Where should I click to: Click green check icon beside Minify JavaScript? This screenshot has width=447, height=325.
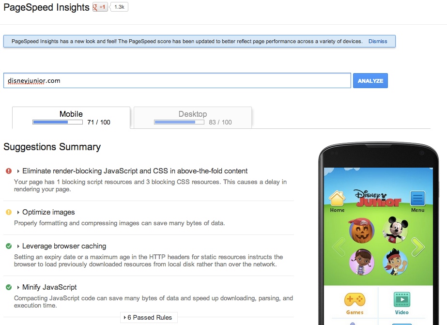pos(9,287)
